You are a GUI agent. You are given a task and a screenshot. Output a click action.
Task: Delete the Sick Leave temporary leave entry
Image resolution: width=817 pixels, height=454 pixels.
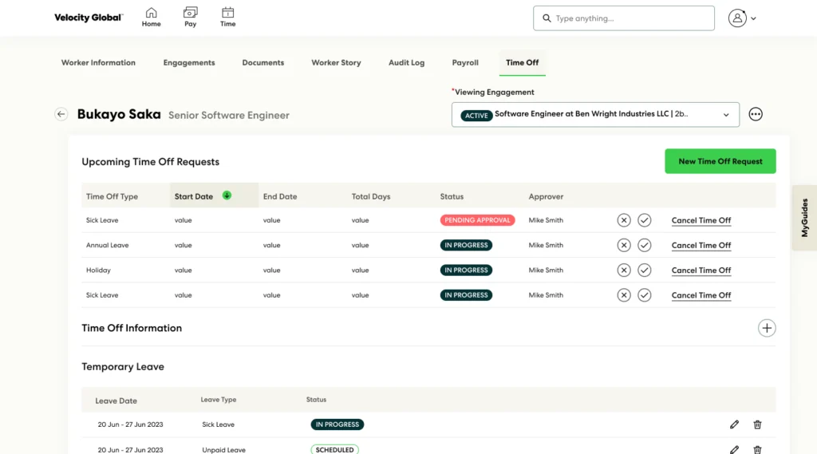click(758, 424)
